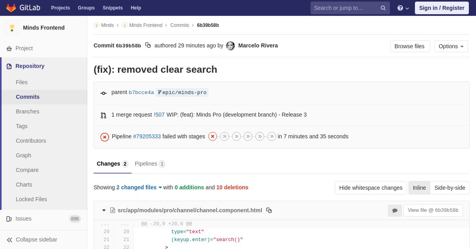This screenshot has width=476, height=249.
Task: Click the search magnifier icon
Action: point(383,8)
